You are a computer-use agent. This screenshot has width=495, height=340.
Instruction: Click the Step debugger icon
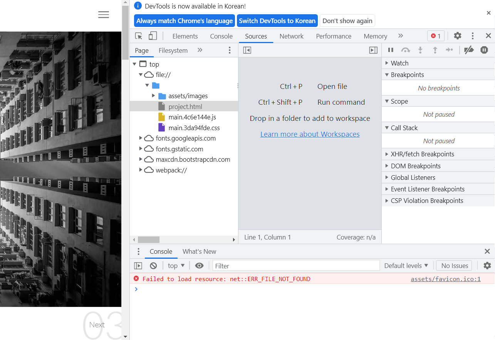coord(449,50)
